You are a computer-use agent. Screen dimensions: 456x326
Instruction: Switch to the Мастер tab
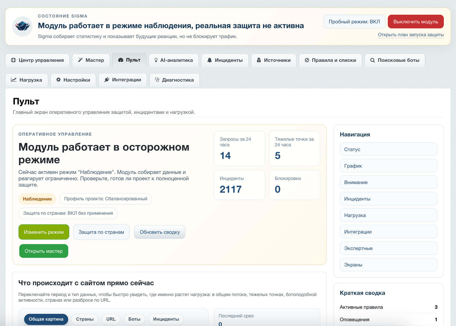(x=91, y=60)
